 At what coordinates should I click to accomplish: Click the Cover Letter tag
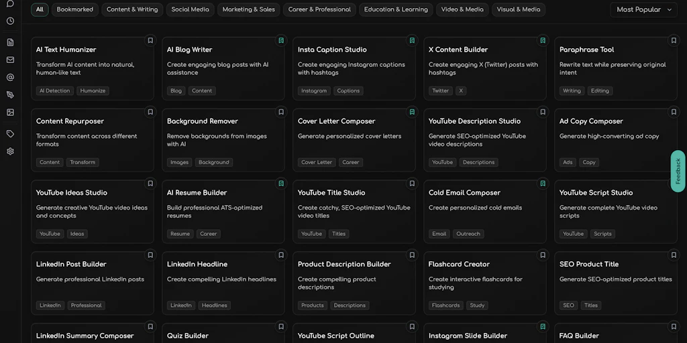pos(317,162)
